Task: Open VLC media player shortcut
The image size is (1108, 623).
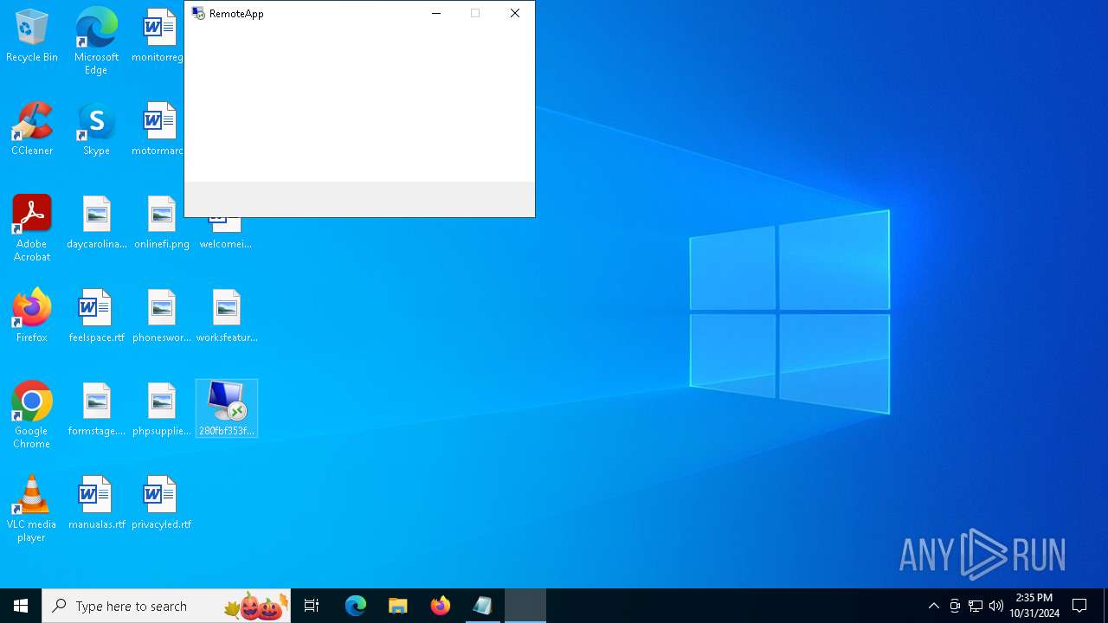Action: pyautogui.click(x=32, y=509)
